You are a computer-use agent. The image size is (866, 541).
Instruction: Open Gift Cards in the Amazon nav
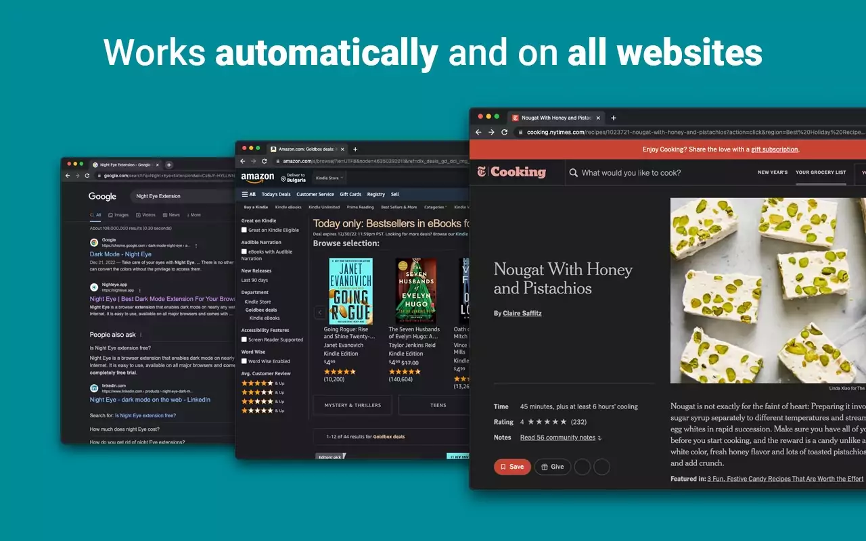point(350,194)
